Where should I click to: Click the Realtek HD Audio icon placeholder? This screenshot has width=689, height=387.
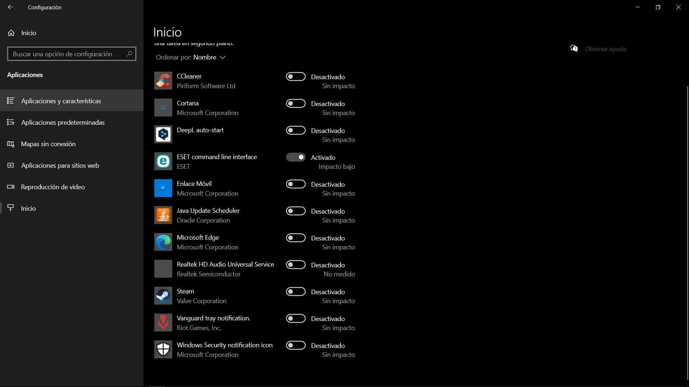point(163,269)
